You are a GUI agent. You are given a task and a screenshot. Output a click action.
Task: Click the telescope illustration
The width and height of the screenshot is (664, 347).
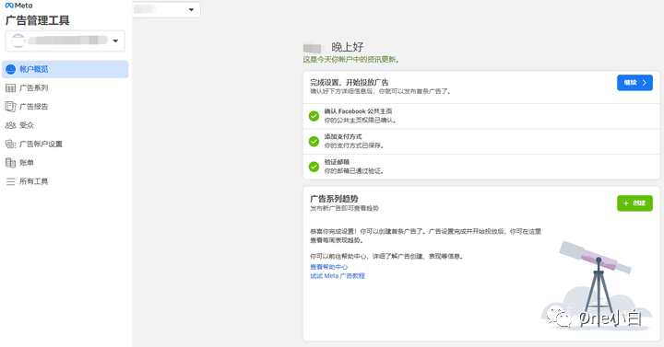point(596,284)
